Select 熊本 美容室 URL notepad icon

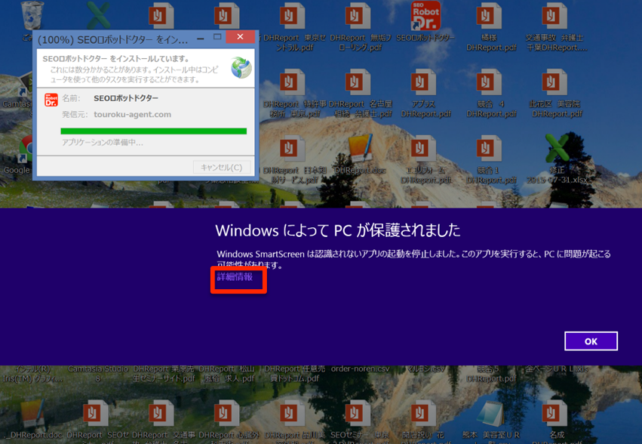point(490,414)
